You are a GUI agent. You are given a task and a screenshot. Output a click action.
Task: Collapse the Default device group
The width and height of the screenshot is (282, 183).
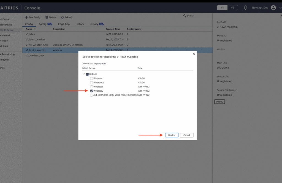click(x=84, y=74)
